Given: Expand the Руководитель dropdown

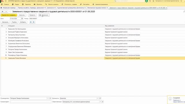Looking at the screenshot, I should 48,98.
